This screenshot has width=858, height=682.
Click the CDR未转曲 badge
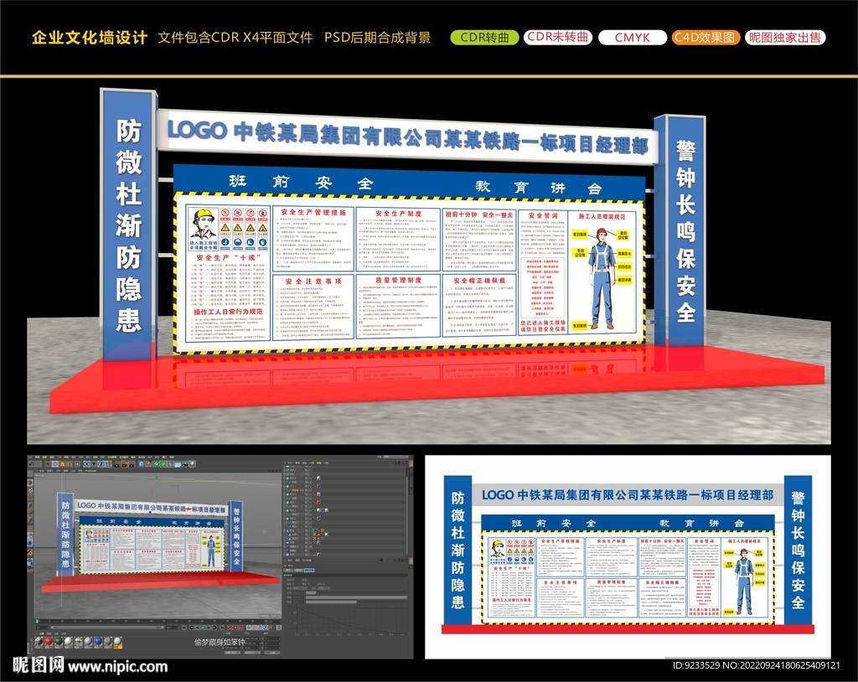click(x=558, y=38)
